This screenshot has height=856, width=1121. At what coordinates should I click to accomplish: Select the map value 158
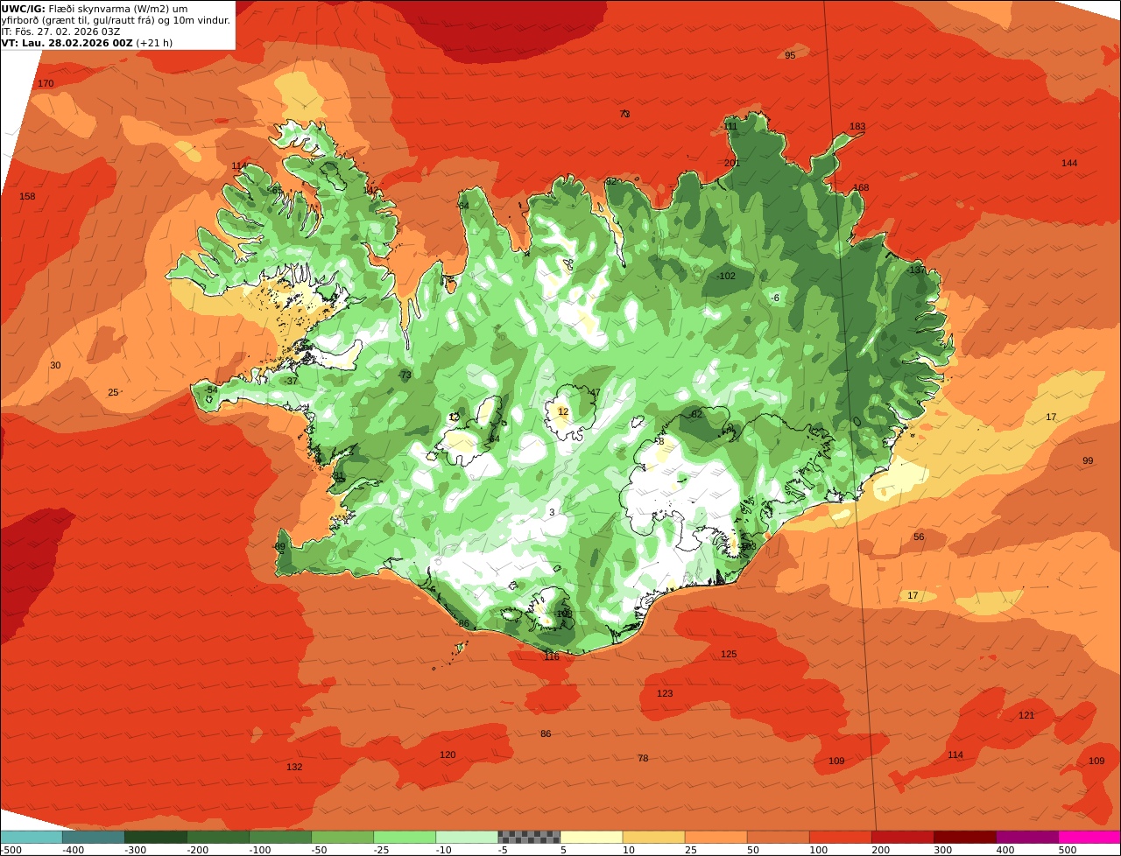(x=27, y=197)
